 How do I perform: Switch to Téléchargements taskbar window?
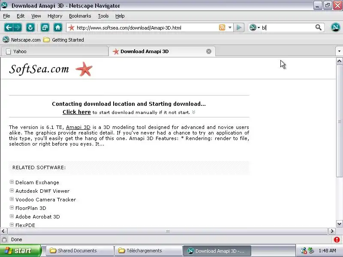148,251
